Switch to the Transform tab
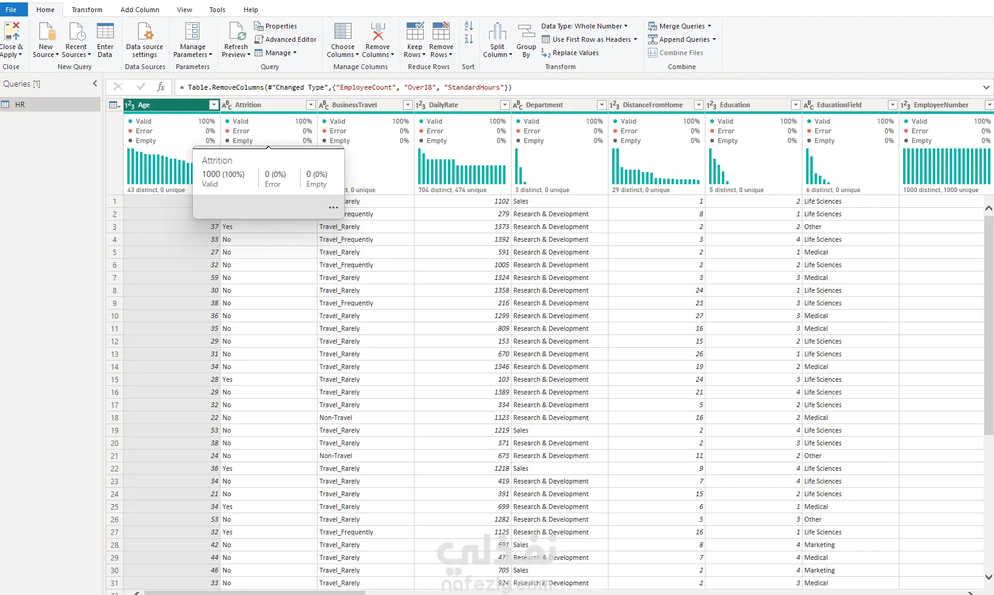 pyautogui.click(x=87, y=10)
